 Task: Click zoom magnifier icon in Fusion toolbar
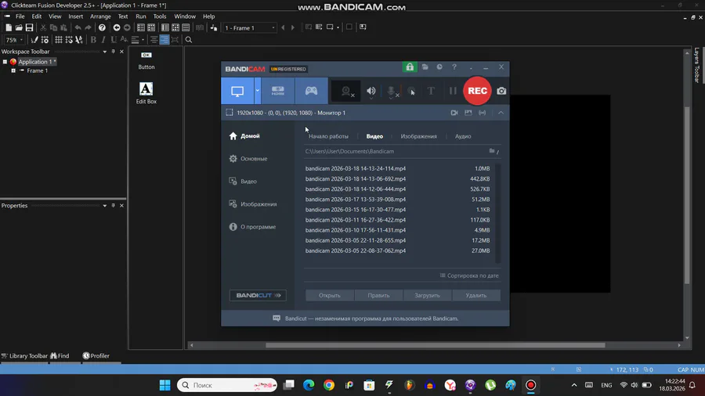189,40
